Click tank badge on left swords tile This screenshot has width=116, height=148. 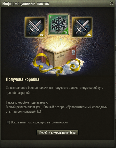tap(42, 35)
